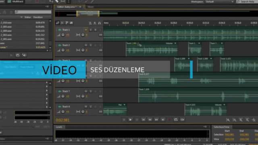Click the Files panel search field
The image size is (258, 145).
point(33,12)
